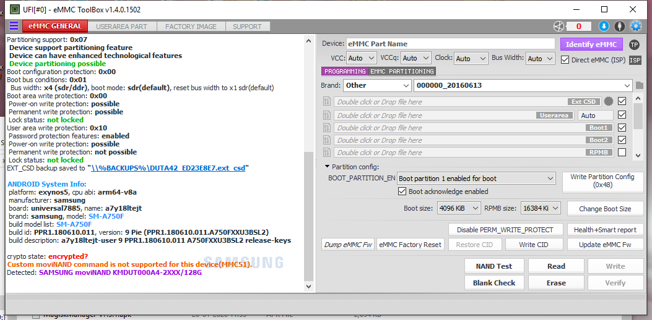Screen dimensions: 652x320
Task: Click gray gear icon next to Ext CSD
Action: pos(609,101)
